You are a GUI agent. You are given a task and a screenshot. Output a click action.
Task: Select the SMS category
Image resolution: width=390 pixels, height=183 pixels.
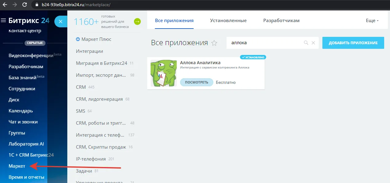tap(81, 111)
